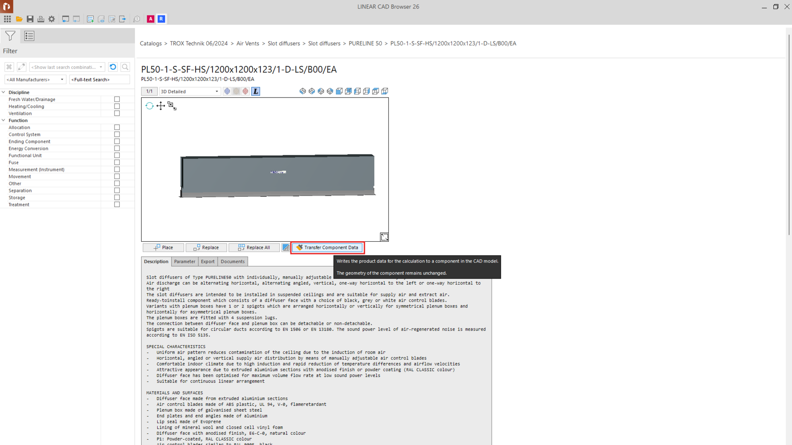
Task: Click the Full-text Search field
Action: point(99,80)
